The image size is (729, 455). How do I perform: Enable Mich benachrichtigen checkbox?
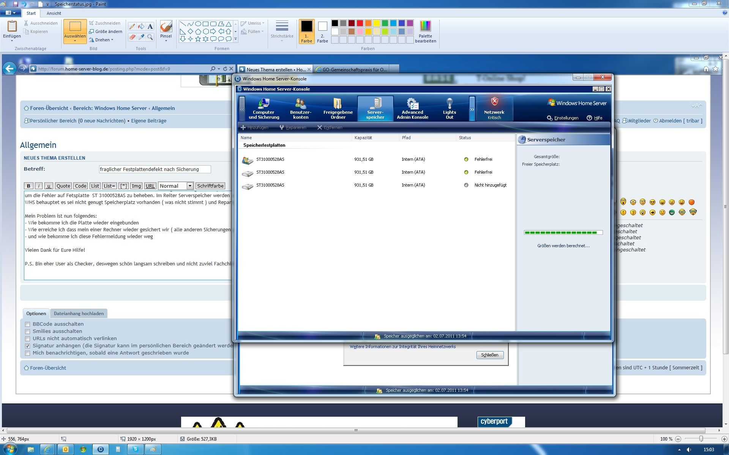tap(27, 353)
